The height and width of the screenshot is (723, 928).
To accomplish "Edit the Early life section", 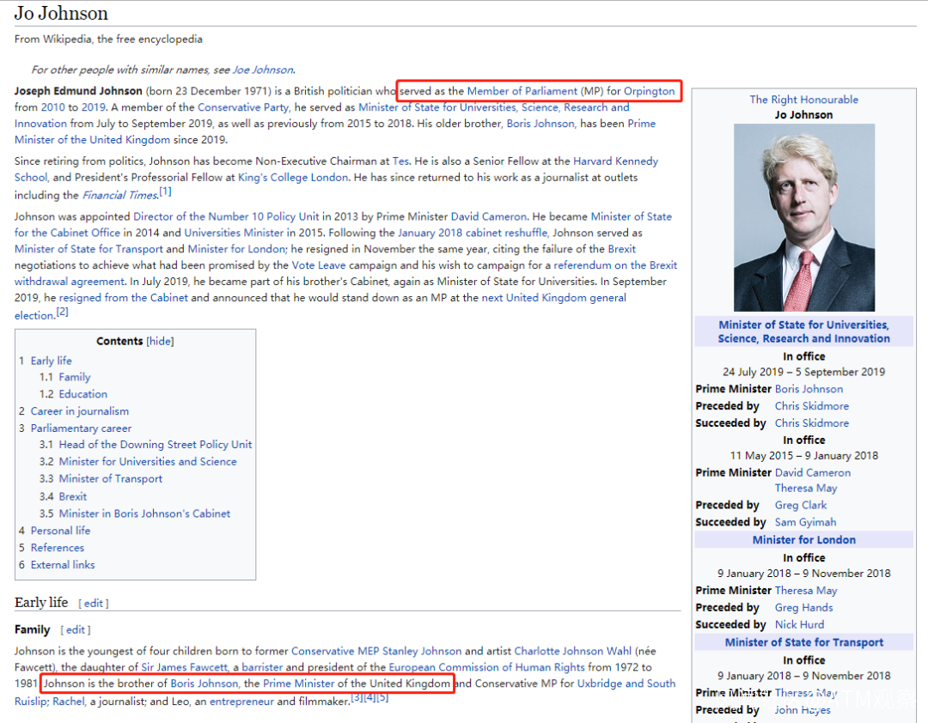I will click(x=94, y=604).
